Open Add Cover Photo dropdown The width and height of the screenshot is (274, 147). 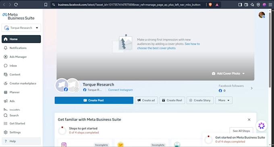228,73
